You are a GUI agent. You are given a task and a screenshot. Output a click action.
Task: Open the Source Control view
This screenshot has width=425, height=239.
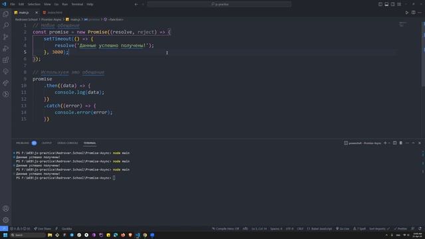point(6,37)
